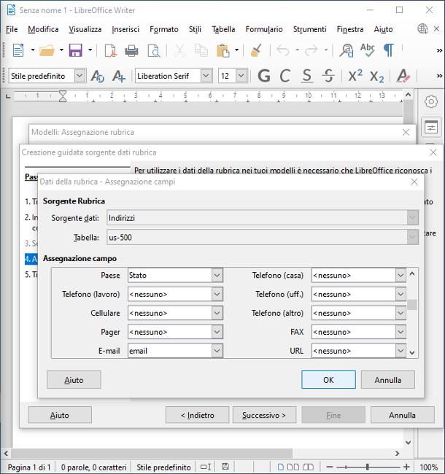This screenshot has width=445, height=474.
Task: Click Indietro in the wizard
Action: [198, 415]
